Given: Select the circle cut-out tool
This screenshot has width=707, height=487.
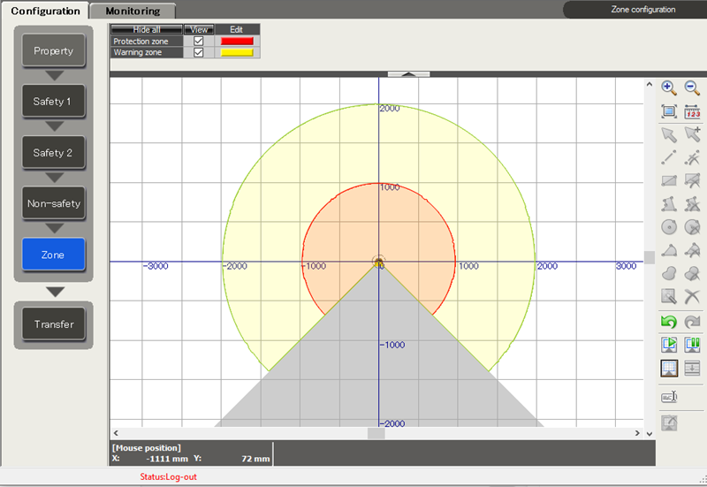Looking at the screenshot, I should click(692, 227).
